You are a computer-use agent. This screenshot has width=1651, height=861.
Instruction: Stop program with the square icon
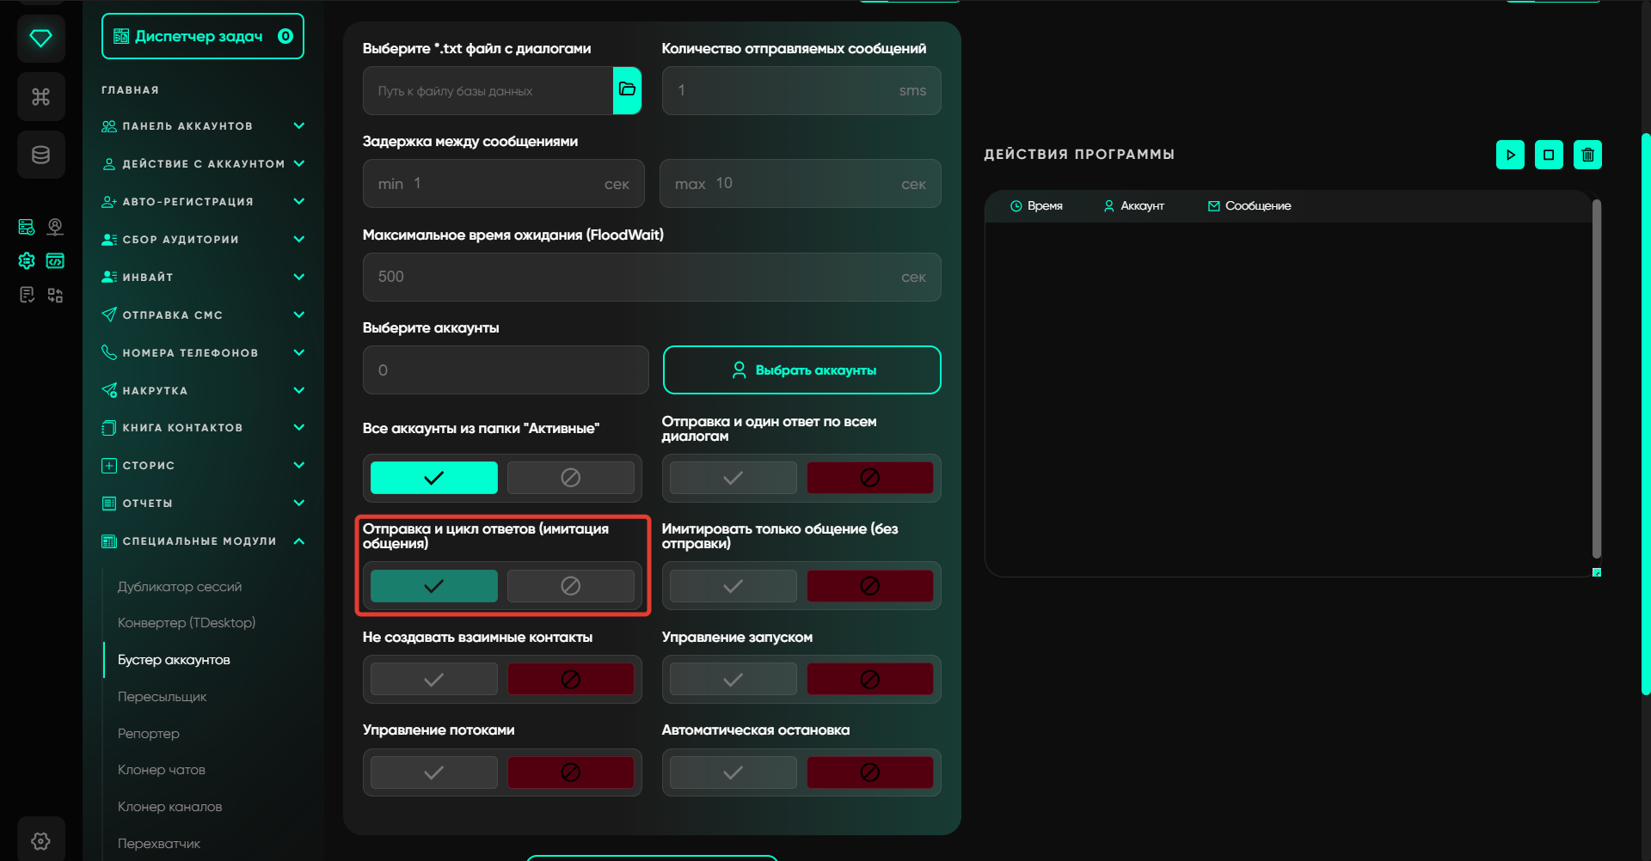[1549, 155]
